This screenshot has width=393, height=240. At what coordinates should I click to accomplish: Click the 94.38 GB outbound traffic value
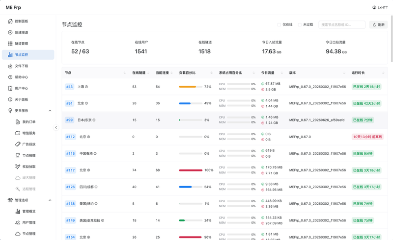click(x=336, y=51)
